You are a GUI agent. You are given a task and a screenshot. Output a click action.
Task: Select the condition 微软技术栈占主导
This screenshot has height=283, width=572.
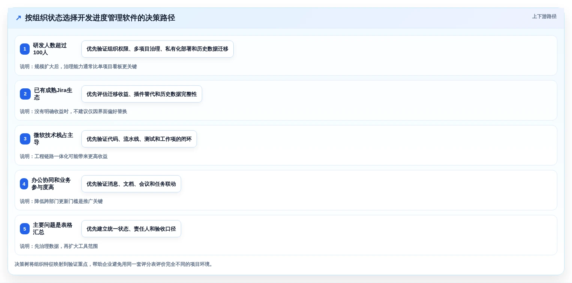click(x=53, y=139)
